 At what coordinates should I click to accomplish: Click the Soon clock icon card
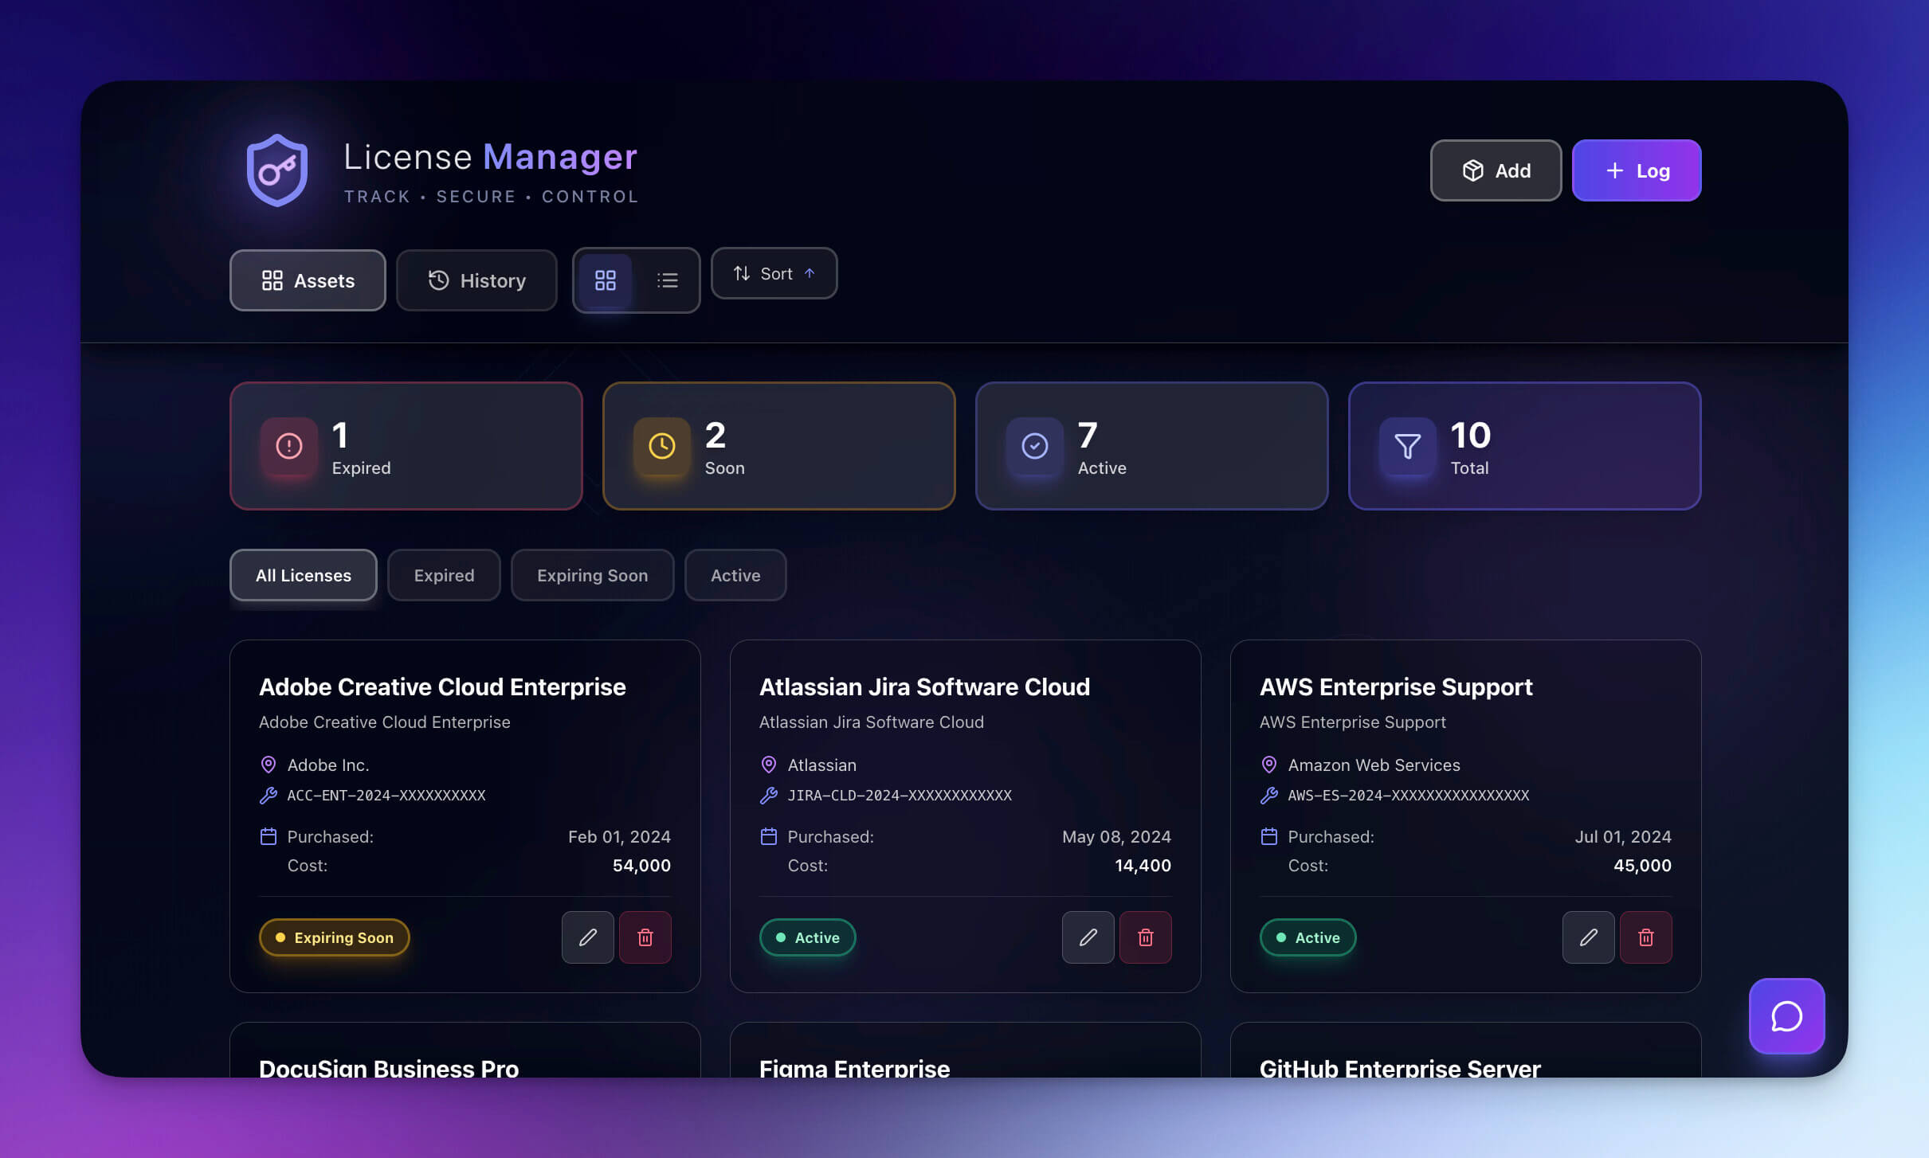[661, 447]
